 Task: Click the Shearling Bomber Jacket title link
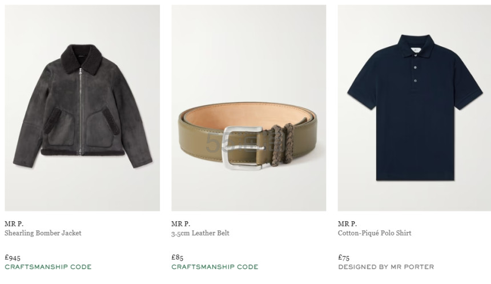pos(43,233)
